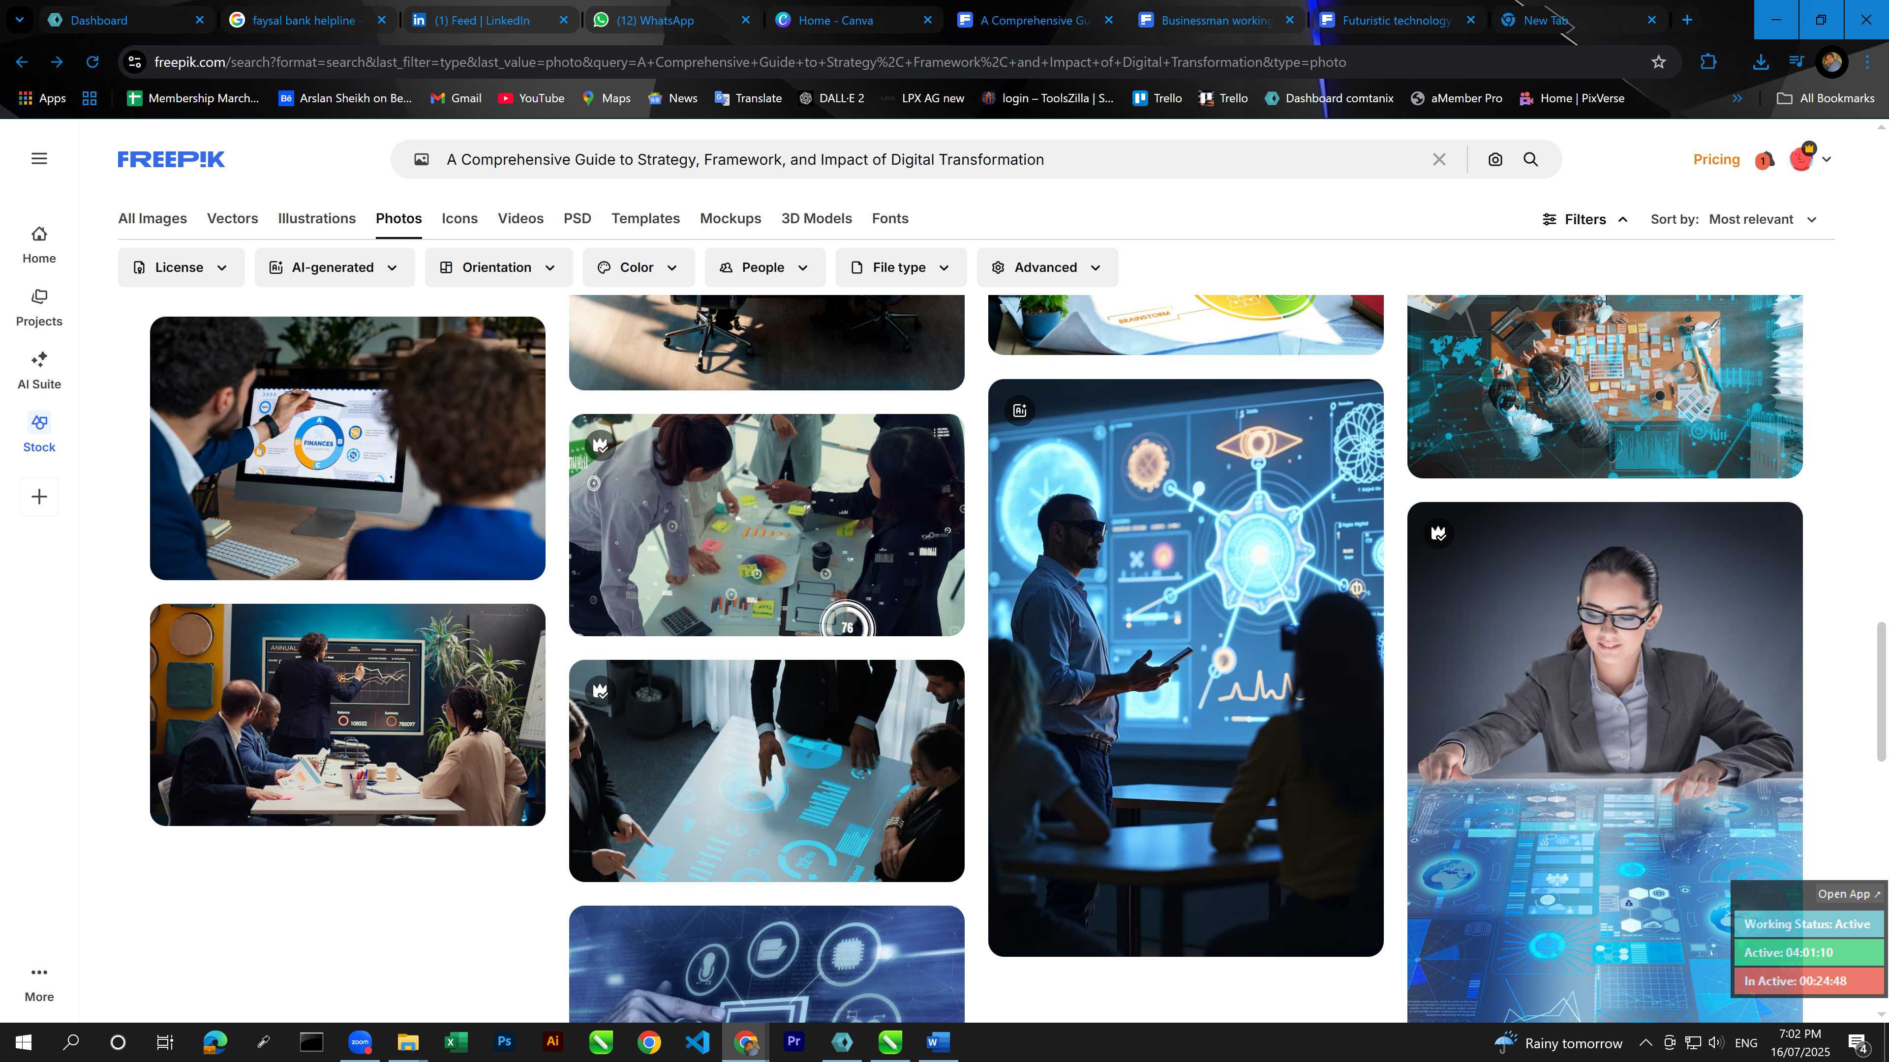Viewport: 1889px width, 1062px height.
Task: Switch to the Fonts tab
Action: [x=890, y=218]
